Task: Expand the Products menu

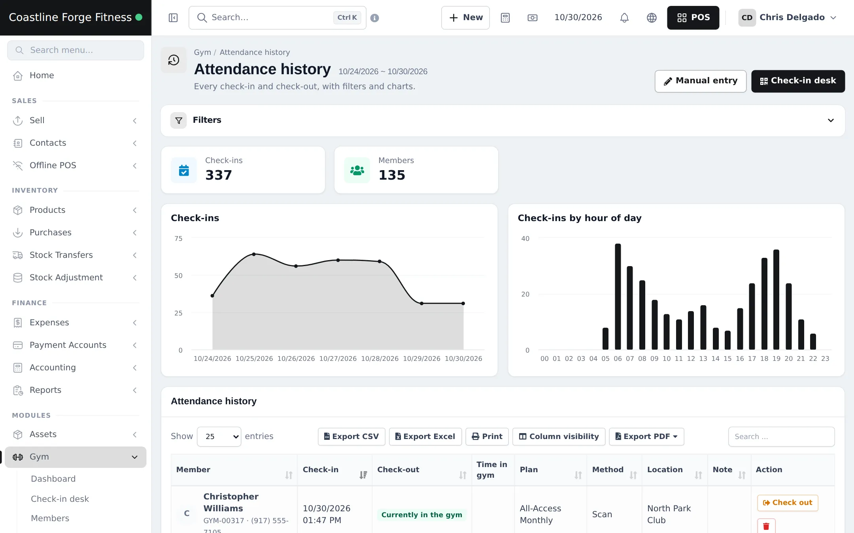Action: click(76, 210)
